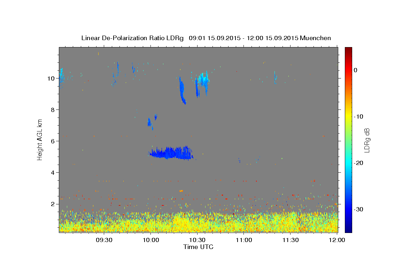Click the 10:00 time tick label

[151, 240]
